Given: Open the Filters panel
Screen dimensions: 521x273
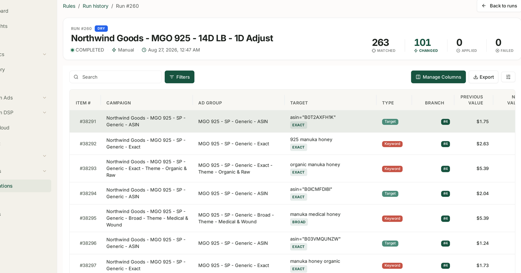Looking at the screenshot, I should [x=179, y=77].
